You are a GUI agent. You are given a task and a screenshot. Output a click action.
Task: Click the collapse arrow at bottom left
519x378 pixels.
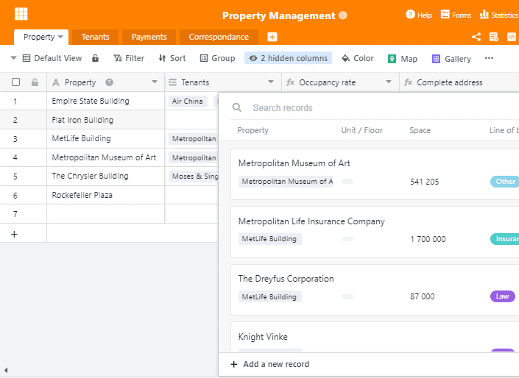click(x=6, y=370)
